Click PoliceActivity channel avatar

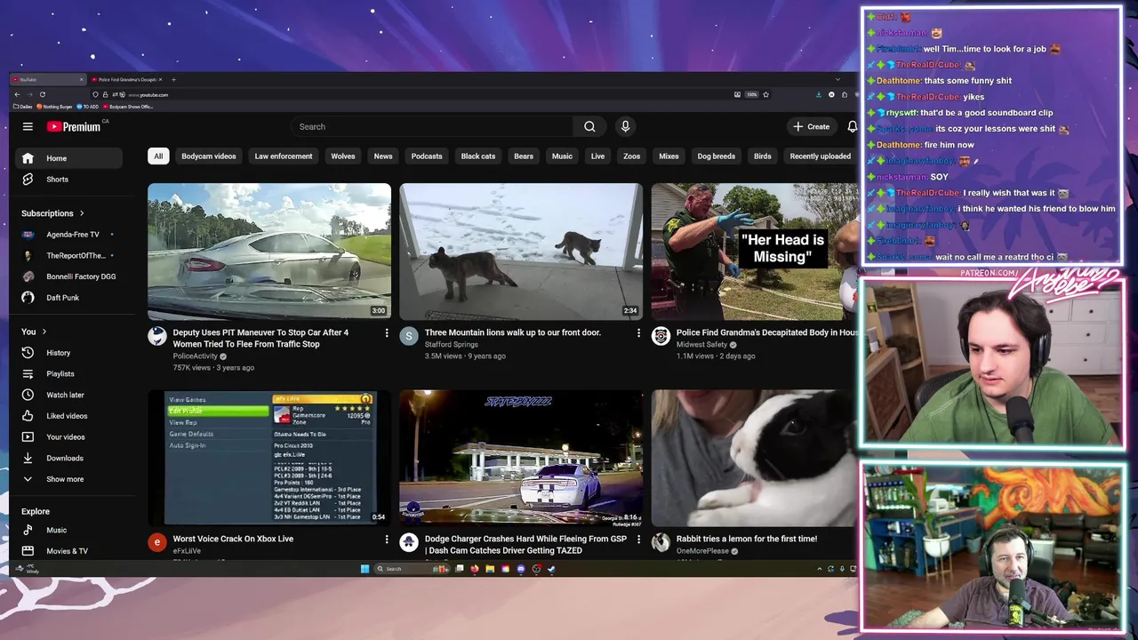pyautogui.click(x=157, y=336)
